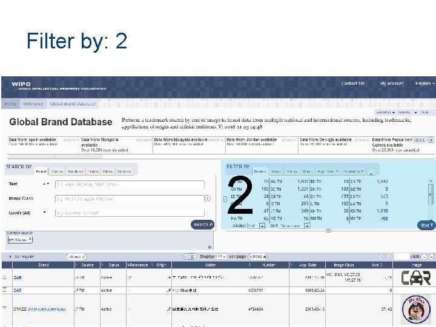Switch to Source filter tab
Screen dimensions: 436x327
260,171
